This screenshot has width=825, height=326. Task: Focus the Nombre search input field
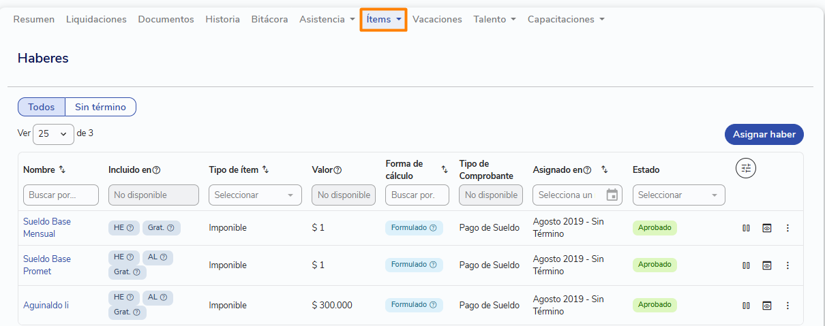coord(61,195)
